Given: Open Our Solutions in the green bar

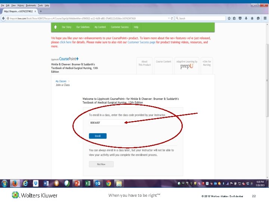Looking at the screenshot, I should pos(83,27).
